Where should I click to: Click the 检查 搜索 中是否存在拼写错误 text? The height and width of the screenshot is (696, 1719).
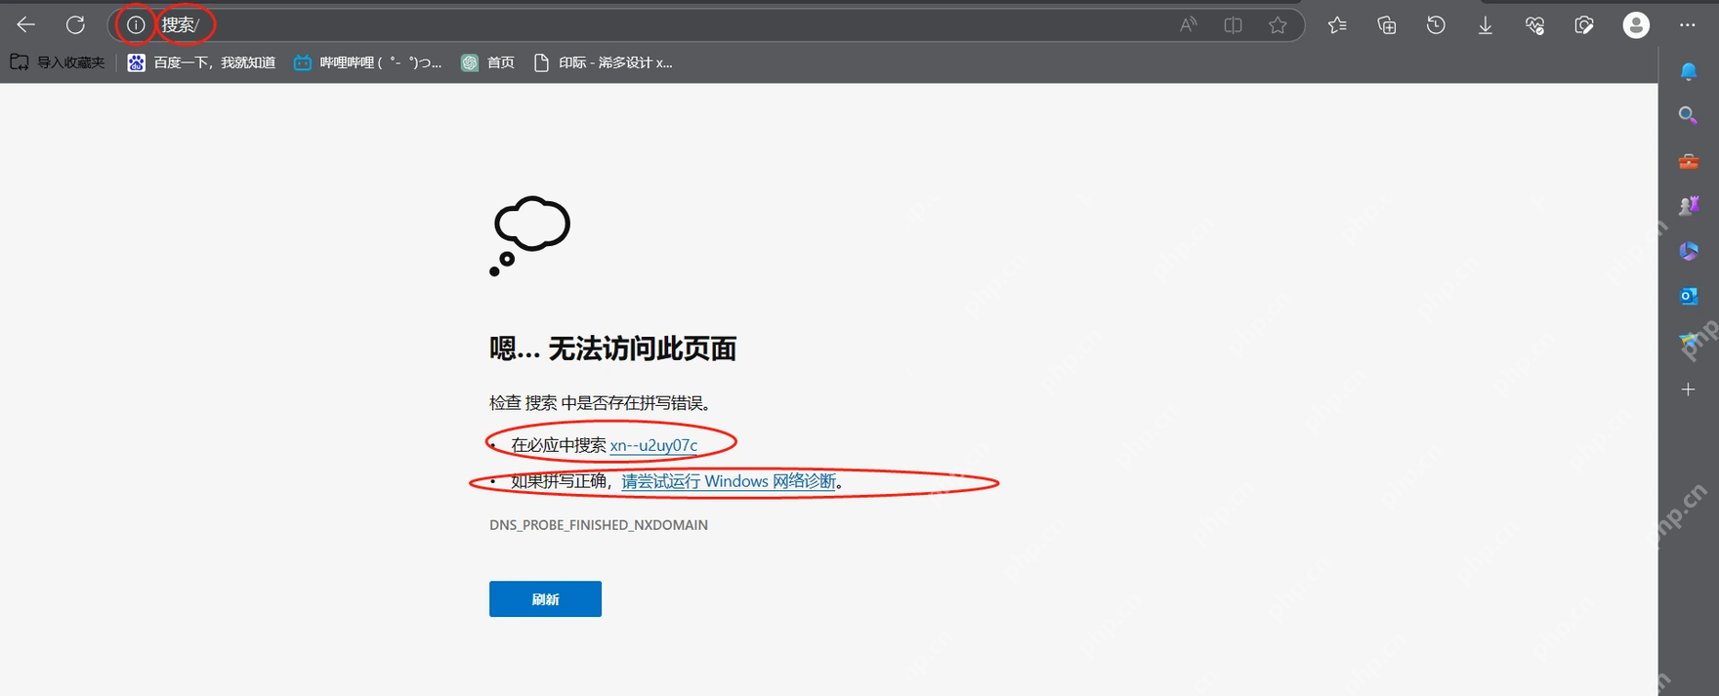point(601,403)
